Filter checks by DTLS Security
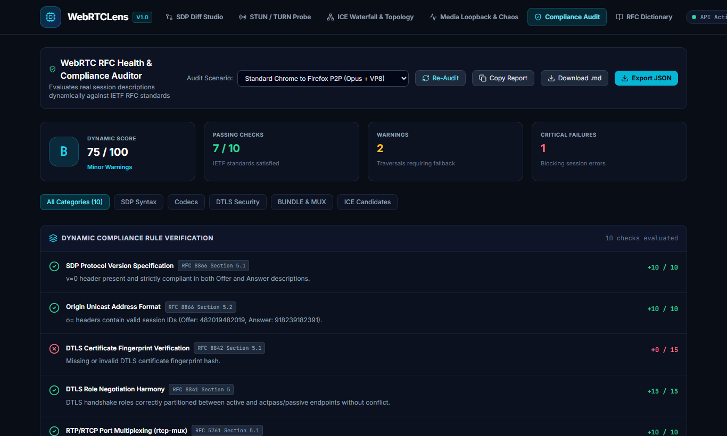Screen dimensions: 727x436 click(238, 202)
